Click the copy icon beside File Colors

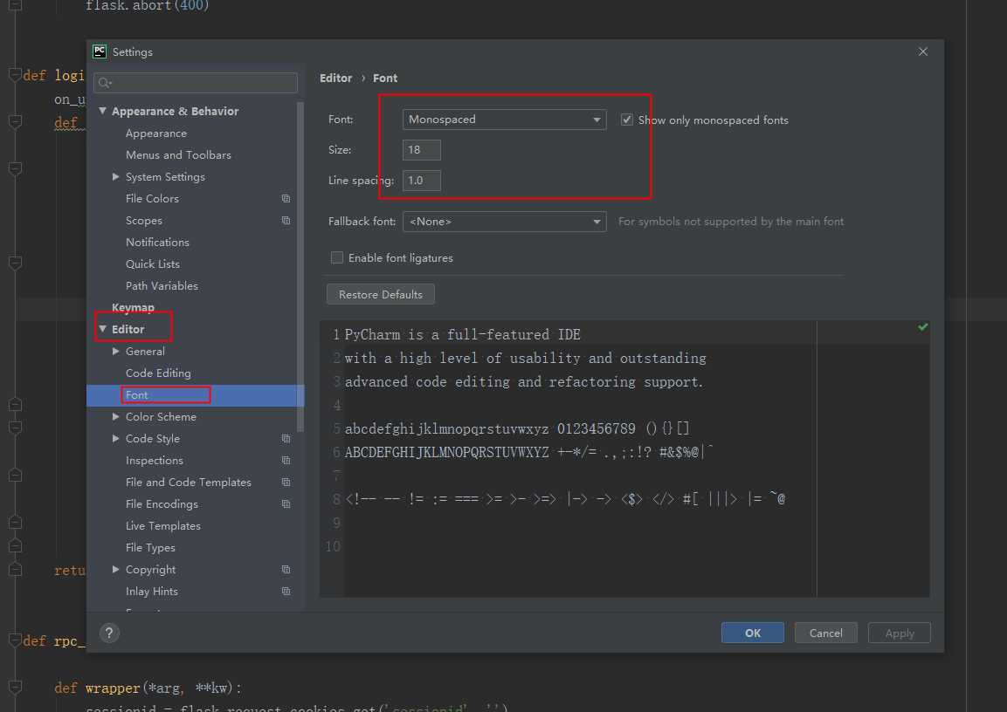coord(286,199)
